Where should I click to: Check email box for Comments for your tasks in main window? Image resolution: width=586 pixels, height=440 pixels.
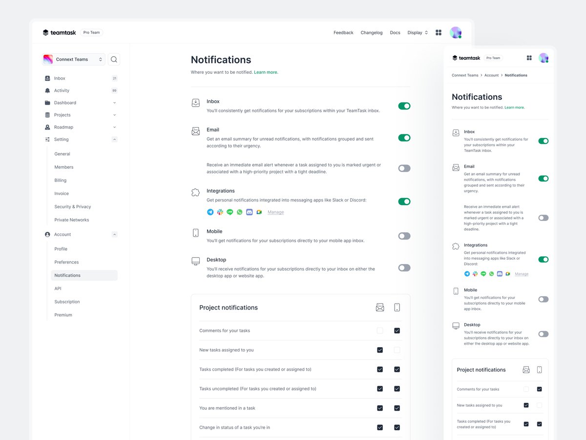[380, 331]
